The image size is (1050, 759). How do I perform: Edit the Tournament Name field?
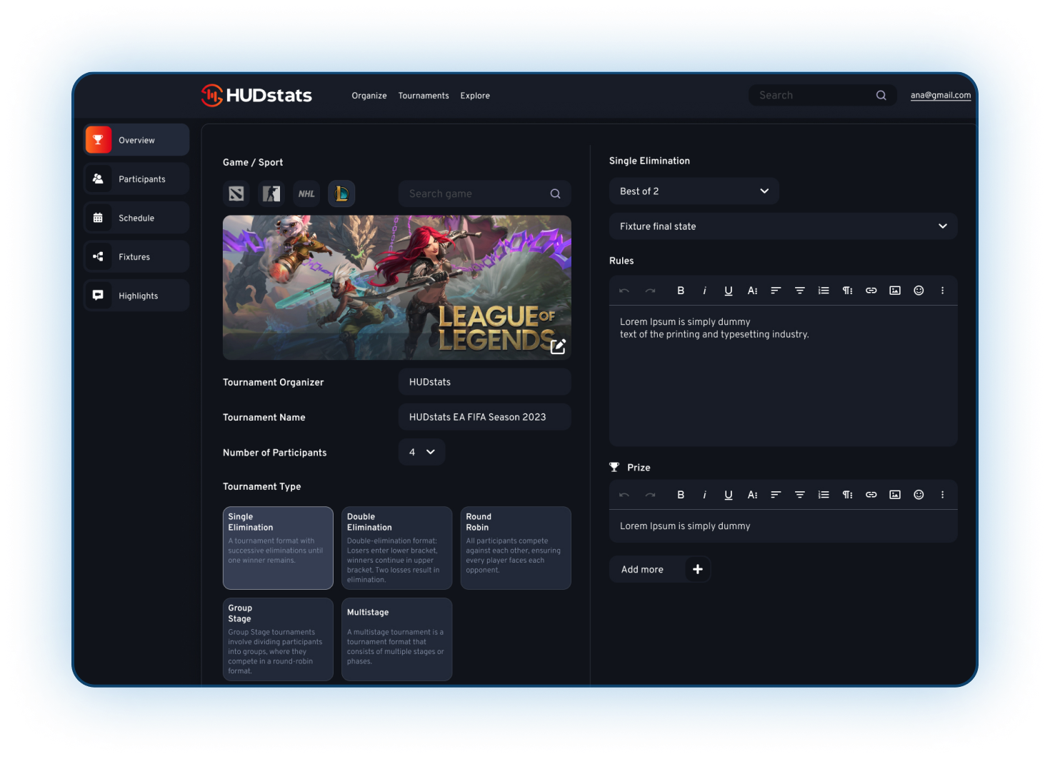tap(484, 417)
